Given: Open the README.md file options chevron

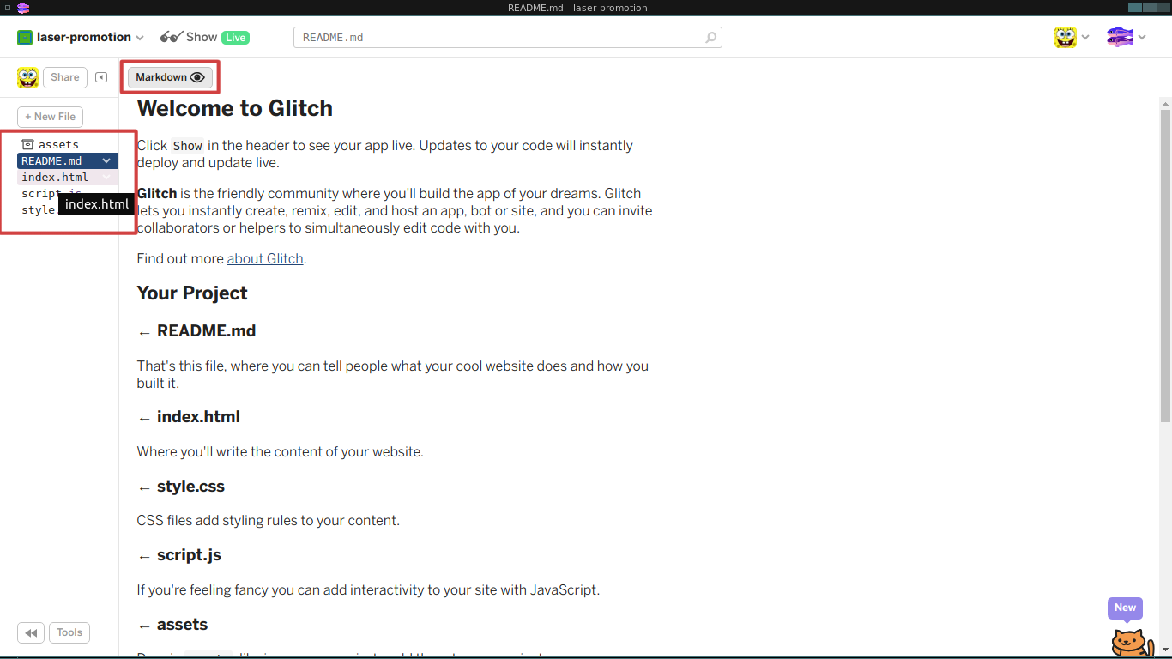Looking at the screenshot, I should click(106, 160).
